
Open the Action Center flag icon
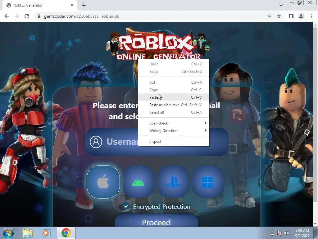pos(279,233)
